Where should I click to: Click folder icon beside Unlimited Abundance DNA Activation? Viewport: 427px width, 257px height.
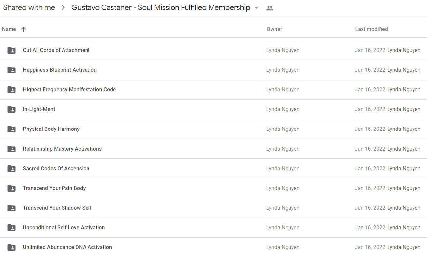(x=12, y=247)
